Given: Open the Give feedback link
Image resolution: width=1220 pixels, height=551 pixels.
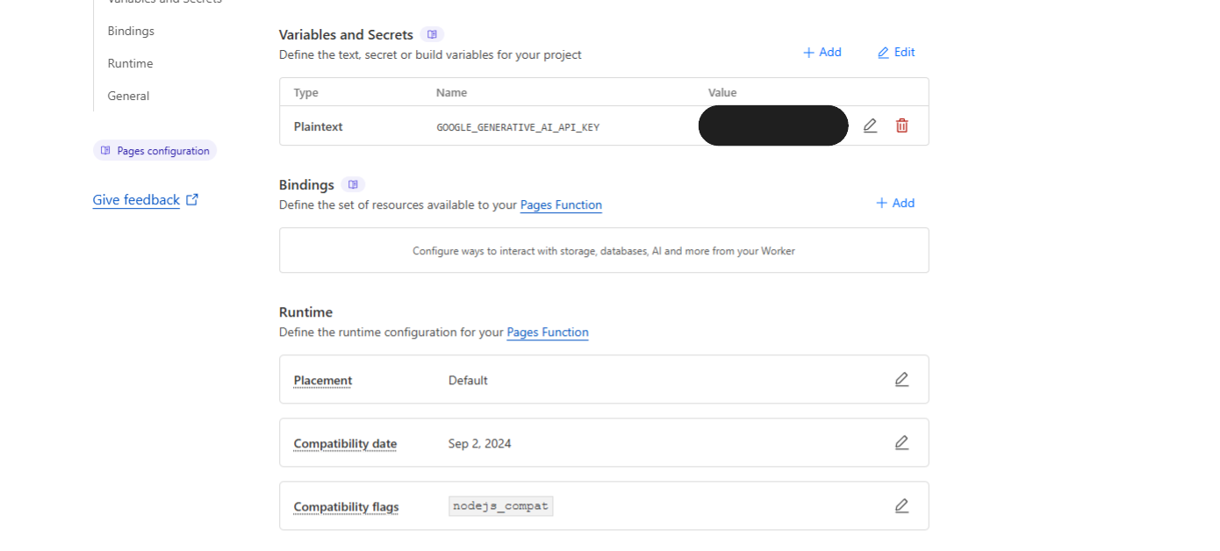Looking at the screenshot, I should [136, 200].
